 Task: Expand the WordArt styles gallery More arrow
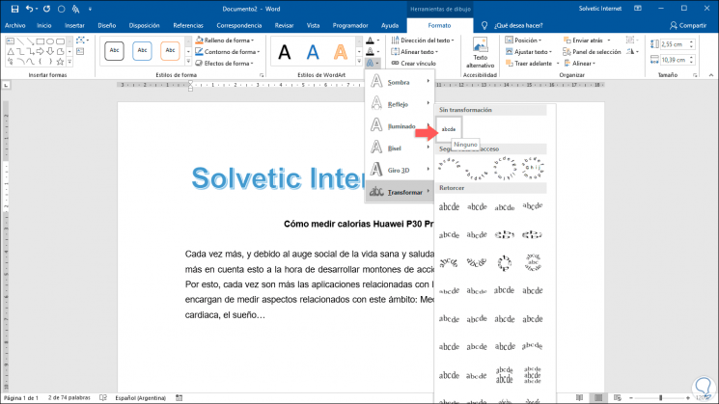pos(359,62)
